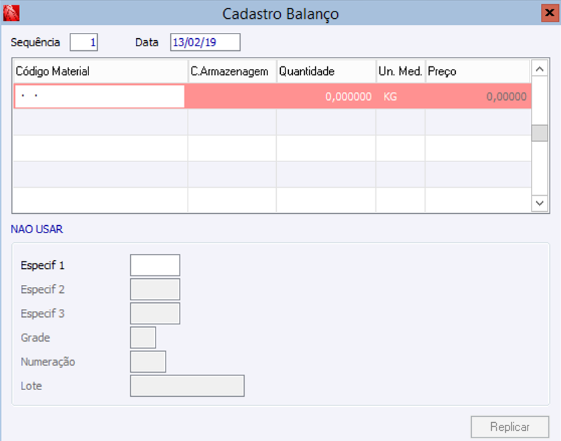Click the Especif 3 input field
561x441 pixels.
tap(155, 313)
